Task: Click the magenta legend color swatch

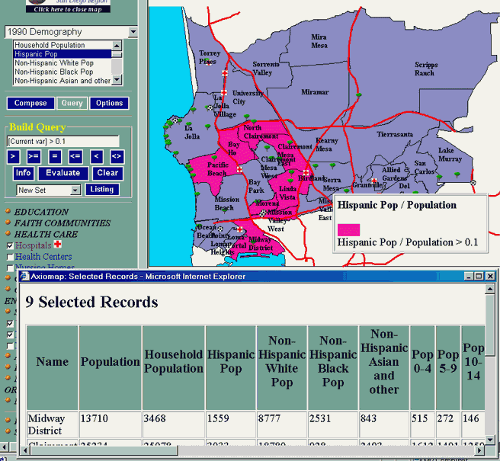Action: (348, 229)
